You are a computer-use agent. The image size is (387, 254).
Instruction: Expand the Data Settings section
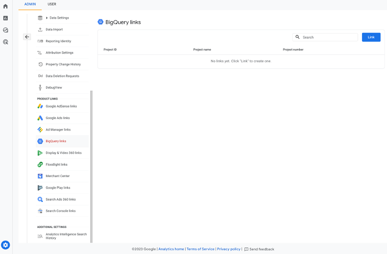pos(59,18)
